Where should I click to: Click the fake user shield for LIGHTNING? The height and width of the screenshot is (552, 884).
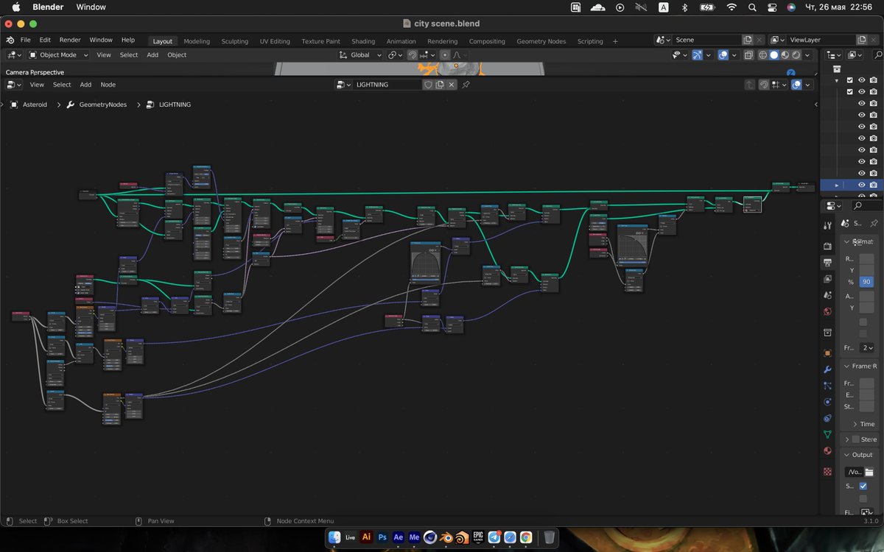(x=428, y=85)
